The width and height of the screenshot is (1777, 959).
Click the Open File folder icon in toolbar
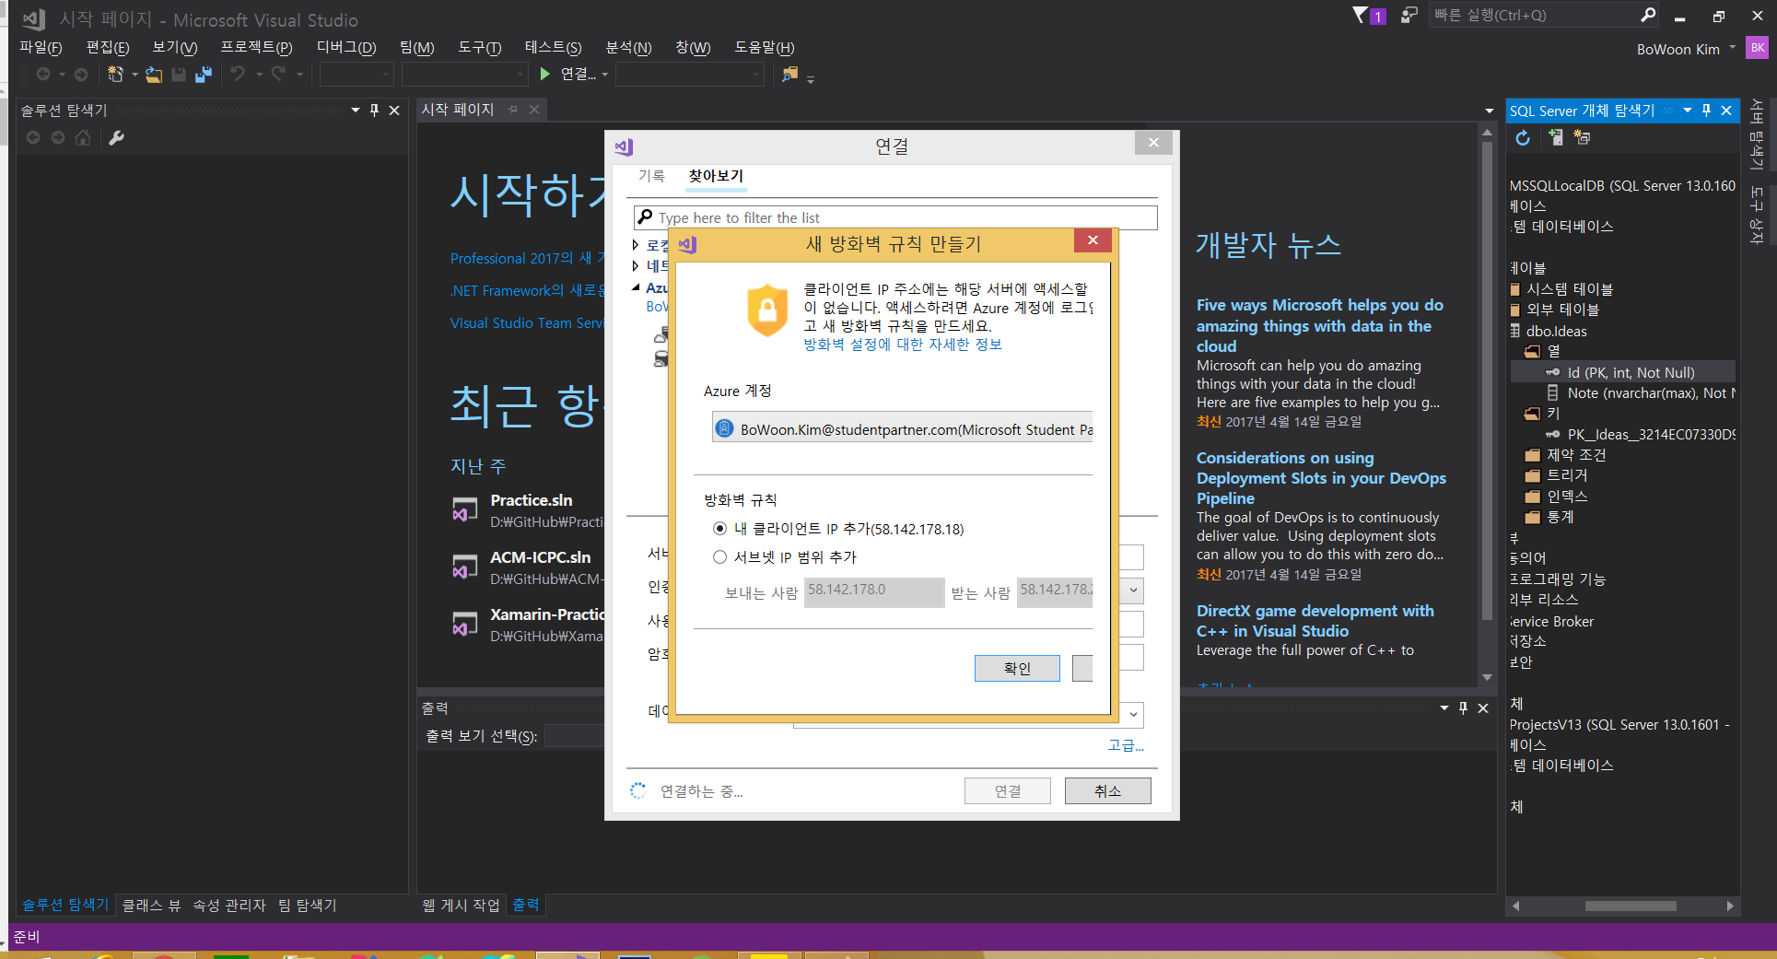point(154,74)
